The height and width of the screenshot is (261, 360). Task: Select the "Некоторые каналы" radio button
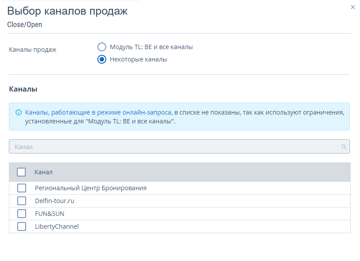pyautogui.click(x=102, y=59)
